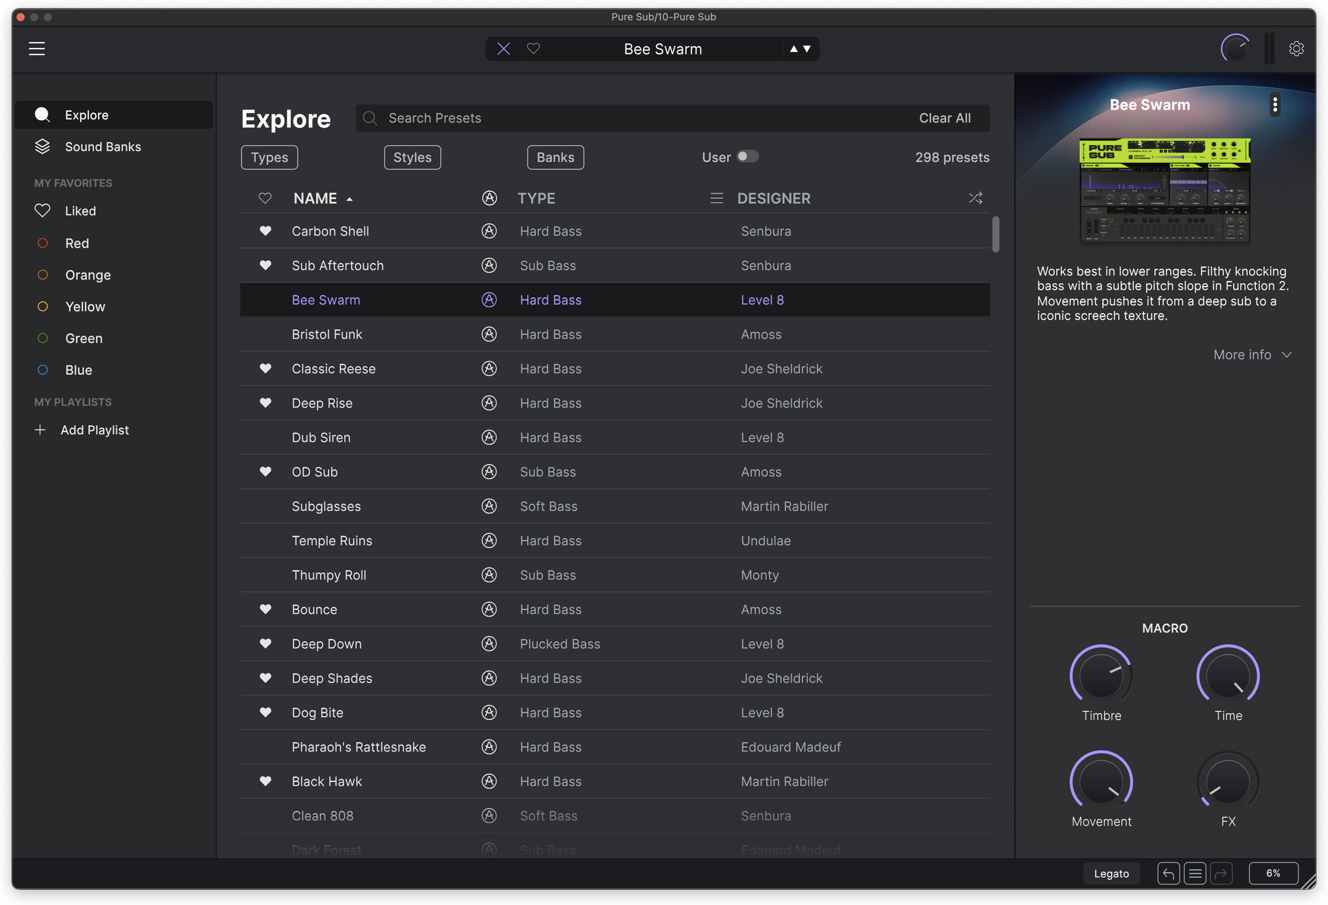The image size is (1328, 905).
Task: Open the hamburger main menu
Action: pos(37,49)
